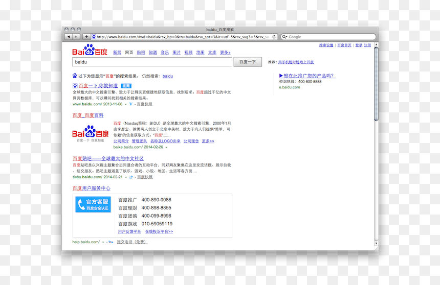This screenshot has width=440, height=285.
Task: Click the 百度一下 search button
Action: (x=248, y=62)
